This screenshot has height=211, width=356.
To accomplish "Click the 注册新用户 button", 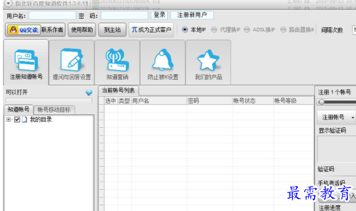I will pyautogui.click(x=192, y=15).
